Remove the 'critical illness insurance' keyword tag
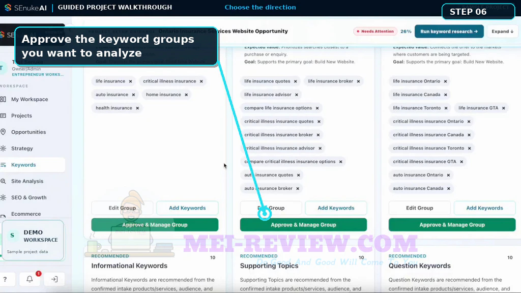 [x=201, y=81]
